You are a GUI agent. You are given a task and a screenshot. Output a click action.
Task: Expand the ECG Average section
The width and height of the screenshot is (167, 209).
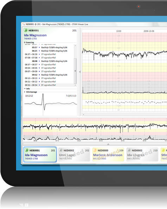coord(25,92)
